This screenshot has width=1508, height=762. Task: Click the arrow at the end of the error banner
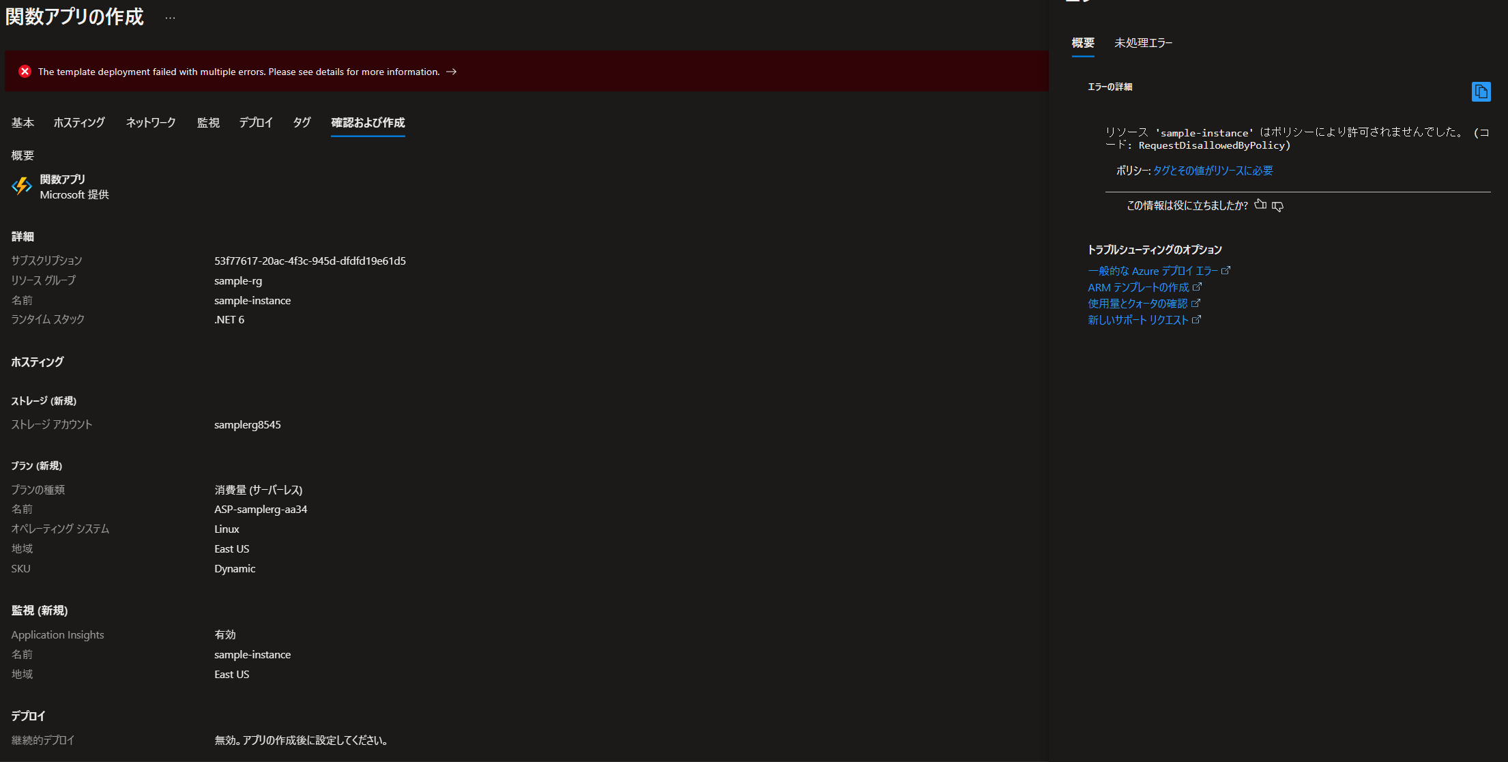click(451, 72)
